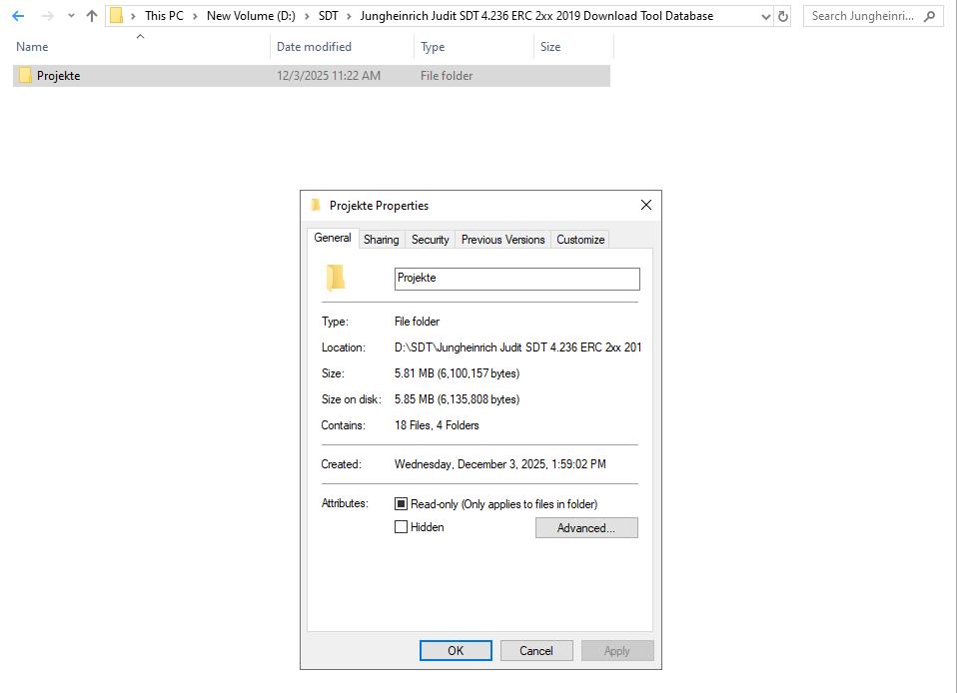The height and width of the screenshot is (693, 957).
Task: Open the recent locations dropdown chevron
Action: (x=71, y=16)
